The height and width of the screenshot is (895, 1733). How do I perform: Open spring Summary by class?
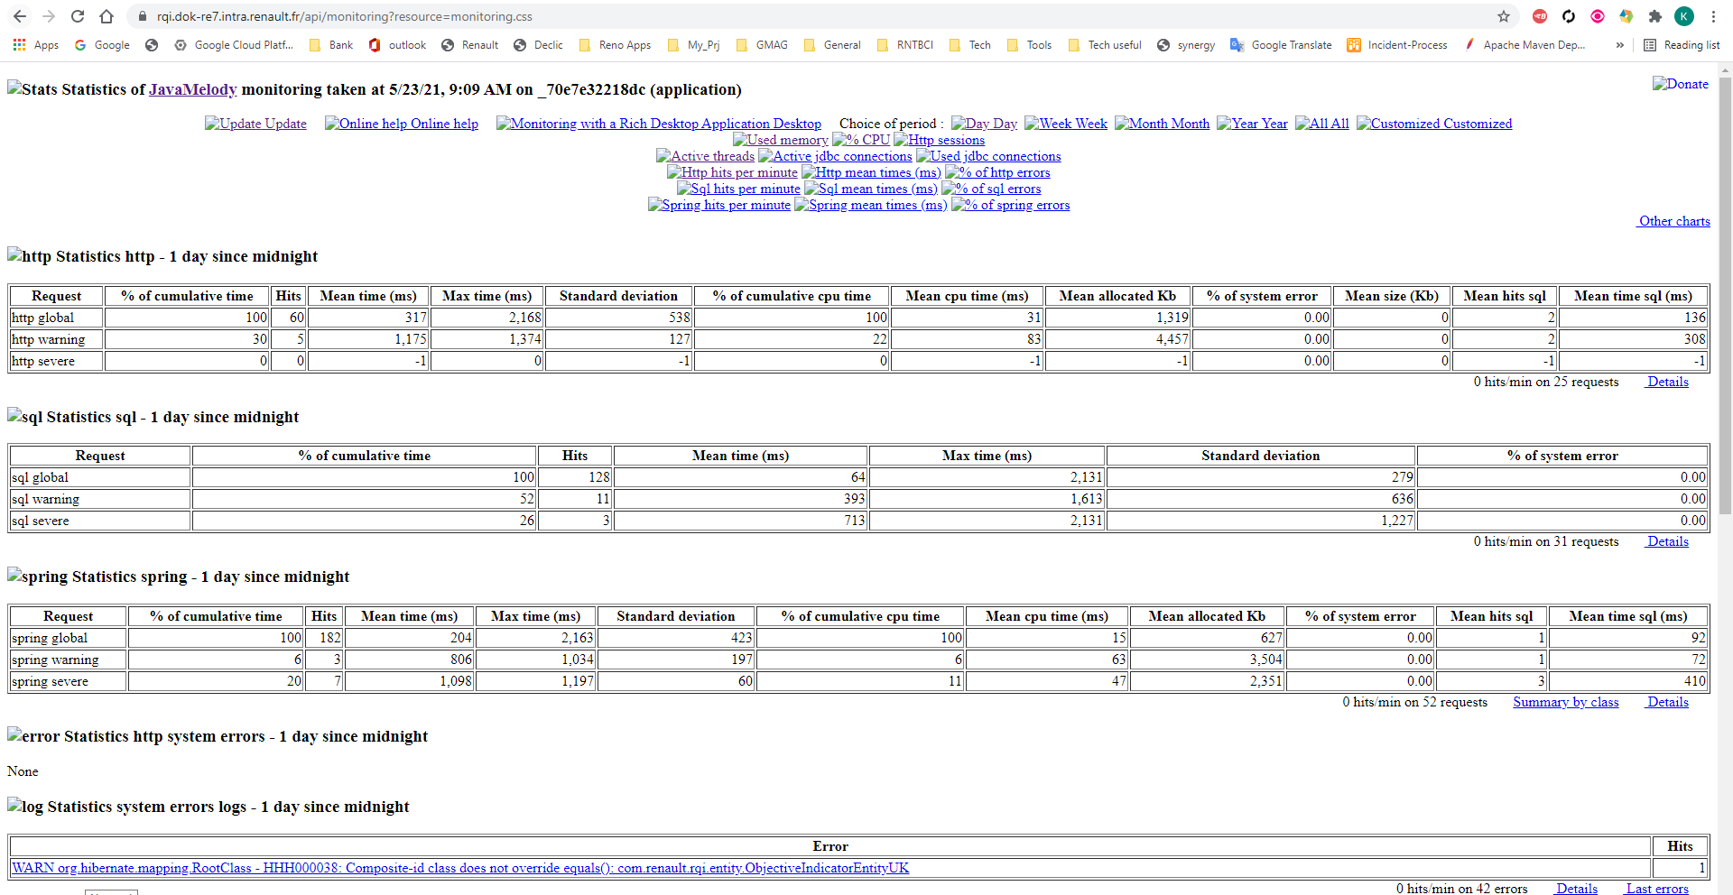click(1566, 702)
